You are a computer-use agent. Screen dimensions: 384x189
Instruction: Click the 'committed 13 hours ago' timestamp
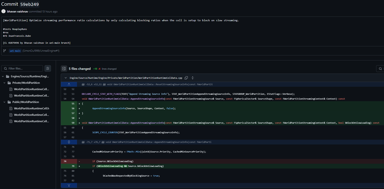43,12
